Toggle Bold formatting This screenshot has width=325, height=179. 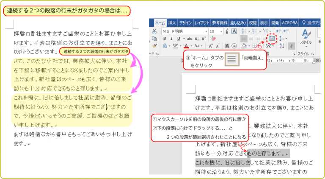pos(165,39)
